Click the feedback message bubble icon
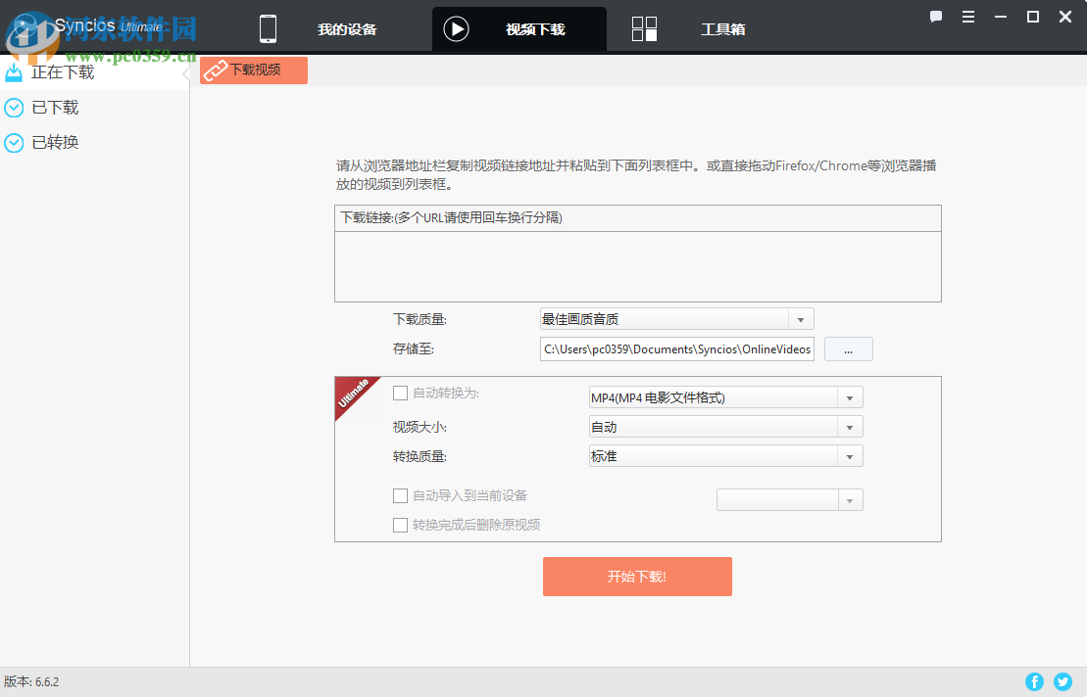This screenshot has width=1087, height=697. (x=936, y=16)
